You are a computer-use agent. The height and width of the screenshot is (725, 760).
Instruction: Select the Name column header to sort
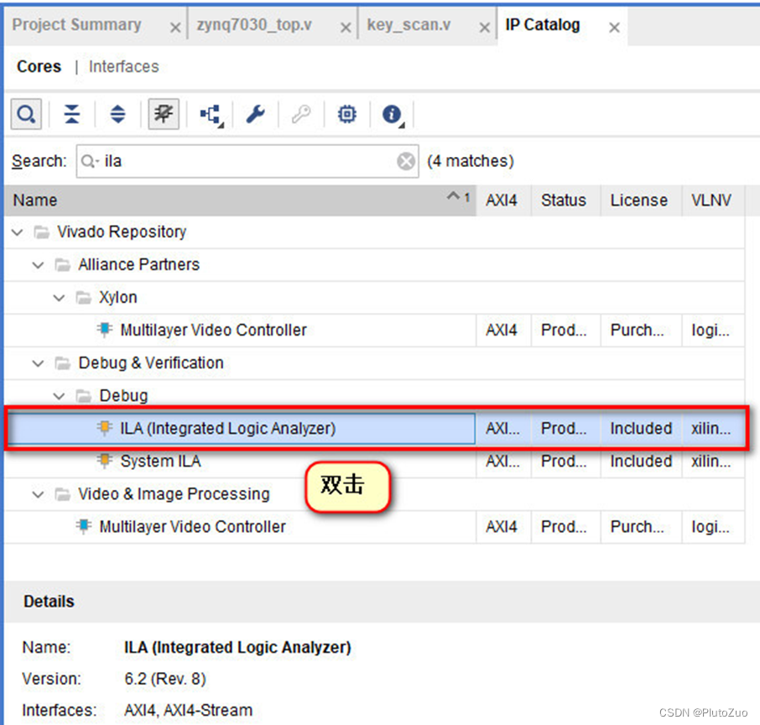click(34, 200)
